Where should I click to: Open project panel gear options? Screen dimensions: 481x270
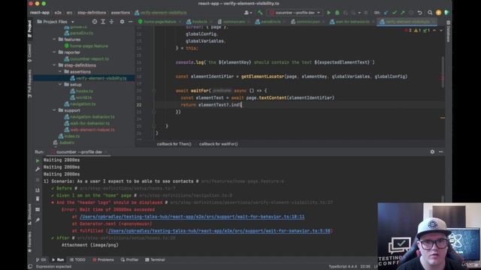122,22
